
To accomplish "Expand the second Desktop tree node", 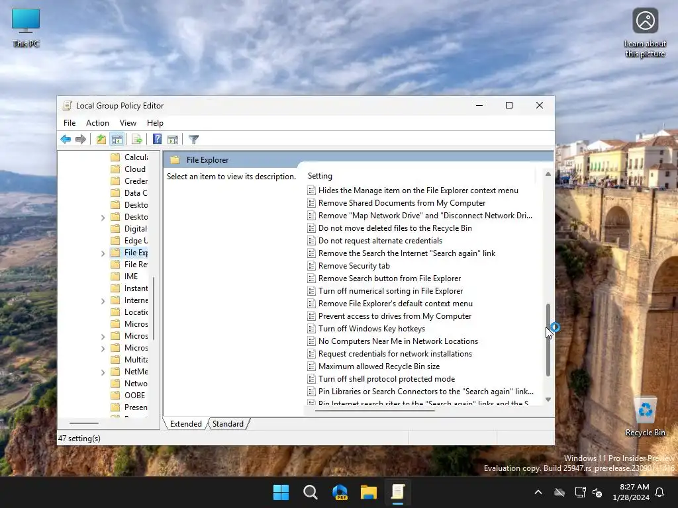I will click(x=103, y=217).
